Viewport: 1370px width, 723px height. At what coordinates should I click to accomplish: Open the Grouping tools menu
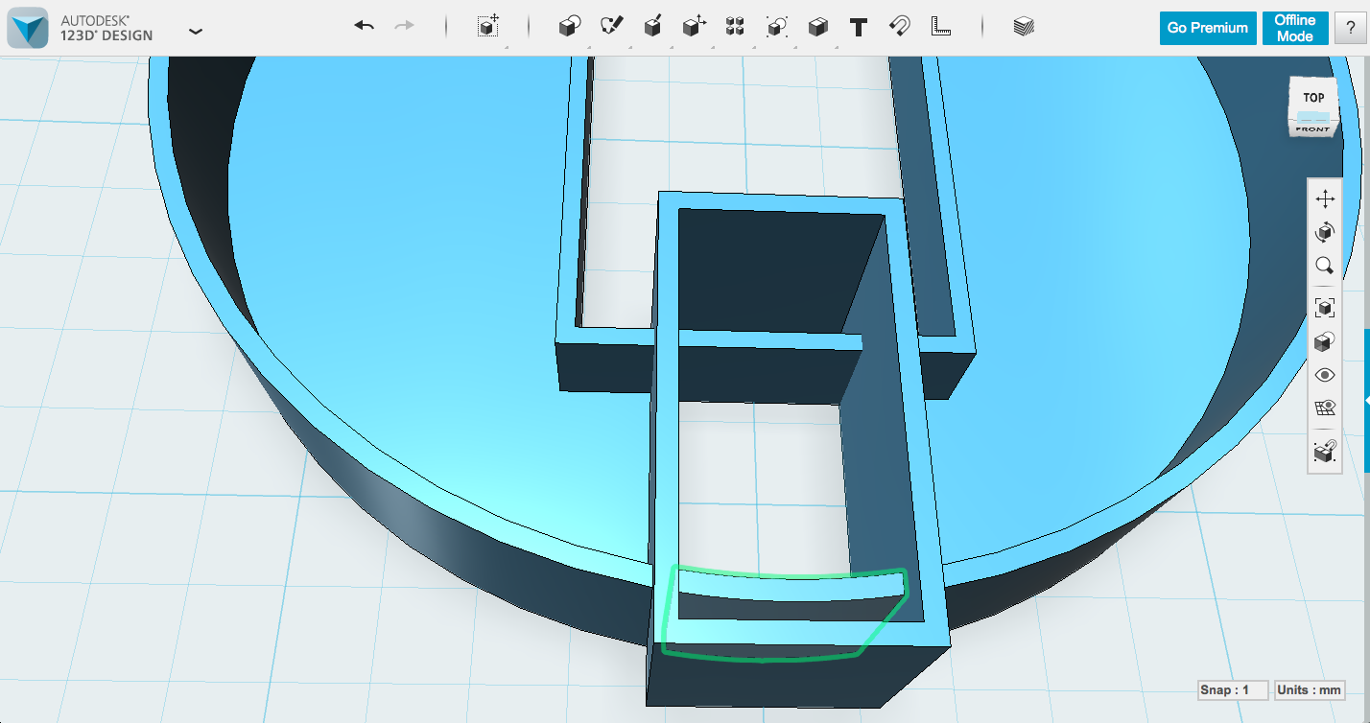pos(776,27)
